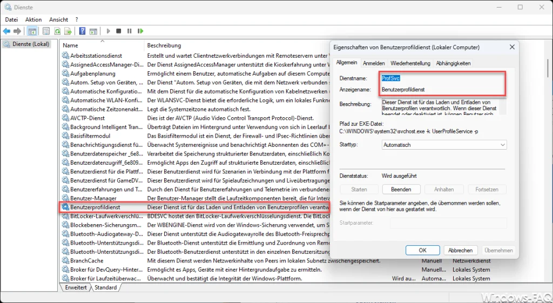This screenshot has height=303, width=553.
Task: Open Help with the blue question mark icon
Action: (82, 31)
